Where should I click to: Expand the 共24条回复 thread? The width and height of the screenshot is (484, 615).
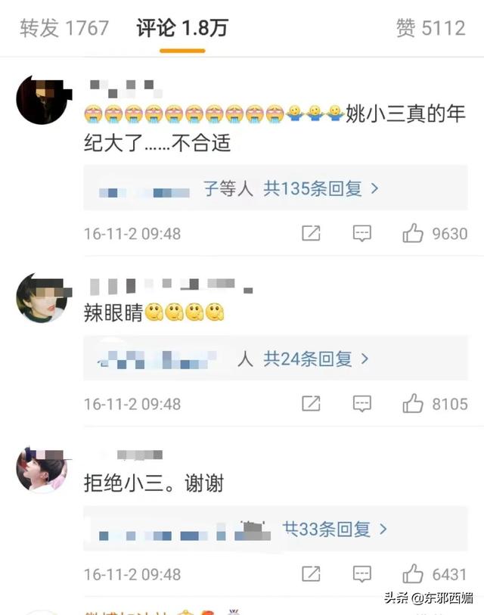[316, 359]
